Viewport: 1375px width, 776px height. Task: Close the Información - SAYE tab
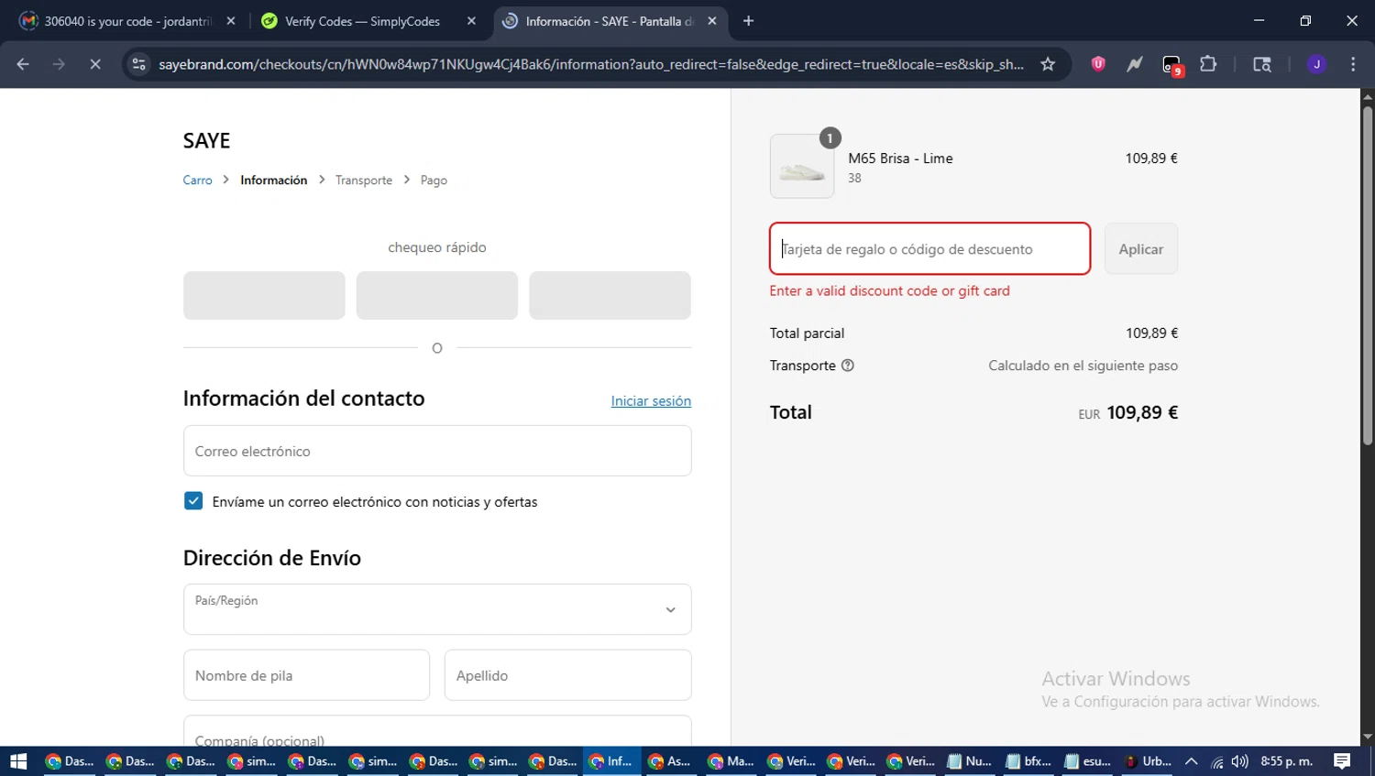click(x=712, y=21)
